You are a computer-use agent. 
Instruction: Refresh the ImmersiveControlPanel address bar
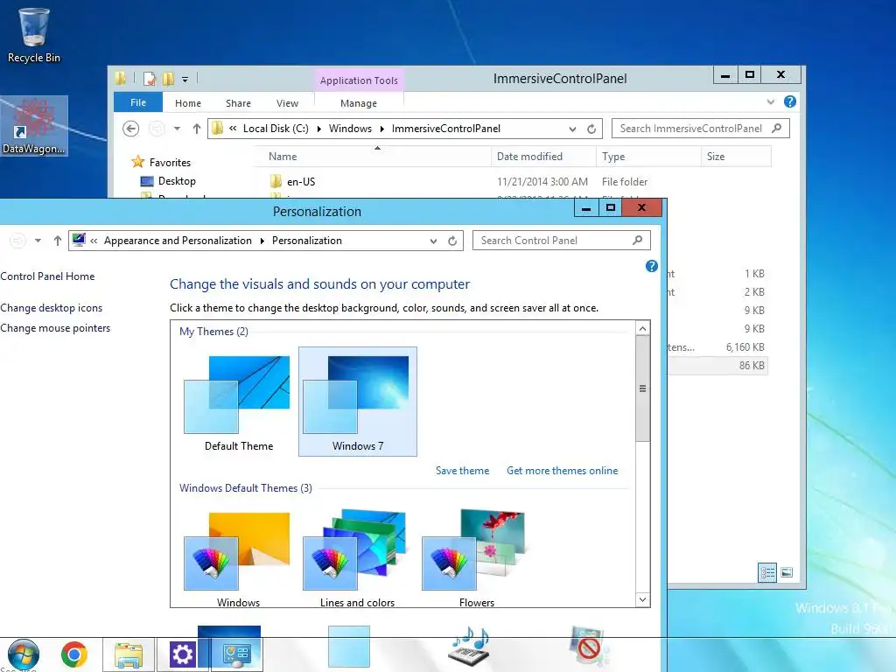point(591,129)
